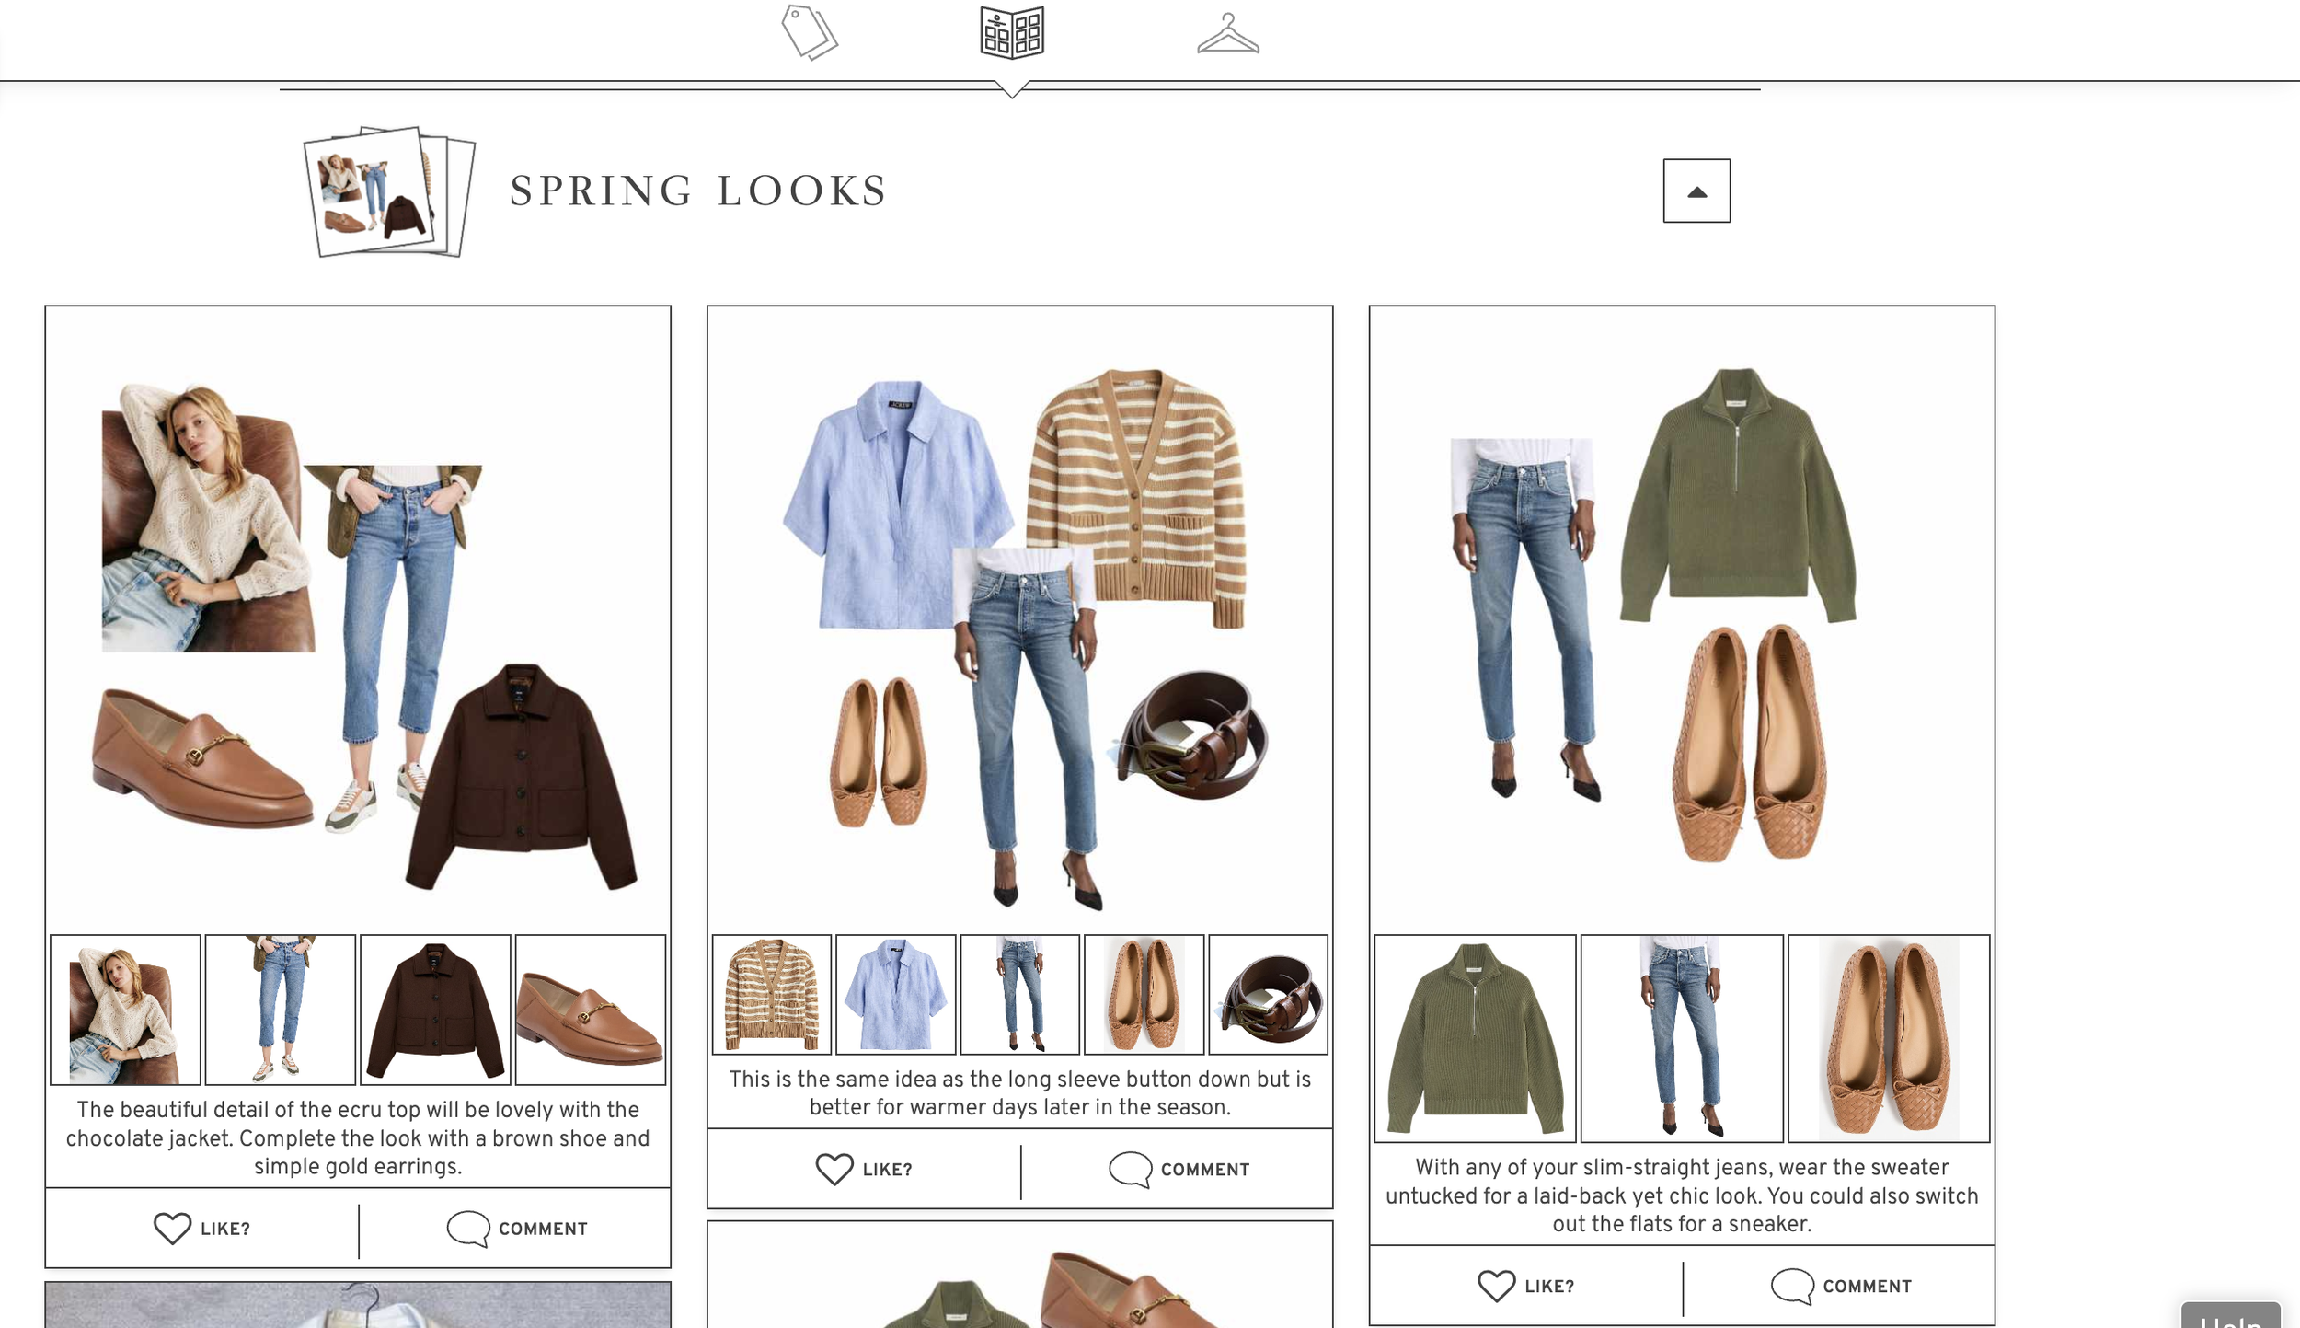Viewport: 2300px width, 1328px height.
Task: Select the lookbook grid tab icon
Action: [x=1011, y=33]
